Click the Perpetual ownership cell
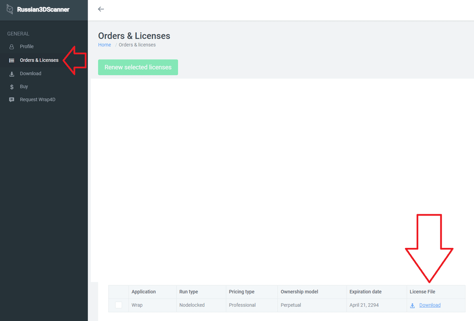This screenshot has height=321, width=474. pyautogui.click(x=291, y=305)
